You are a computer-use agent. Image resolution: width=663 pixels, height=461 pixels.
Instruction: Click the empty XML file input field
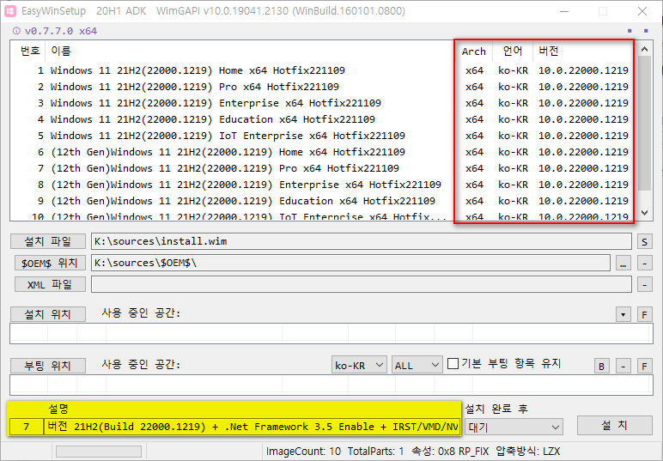click(x=361, y=284)
